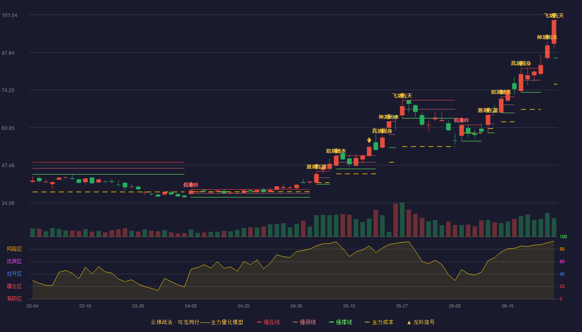This screenshot has height=332, width=582.
Task: Select the 拉升区 zone label
Action: click(x=14, y=274)
